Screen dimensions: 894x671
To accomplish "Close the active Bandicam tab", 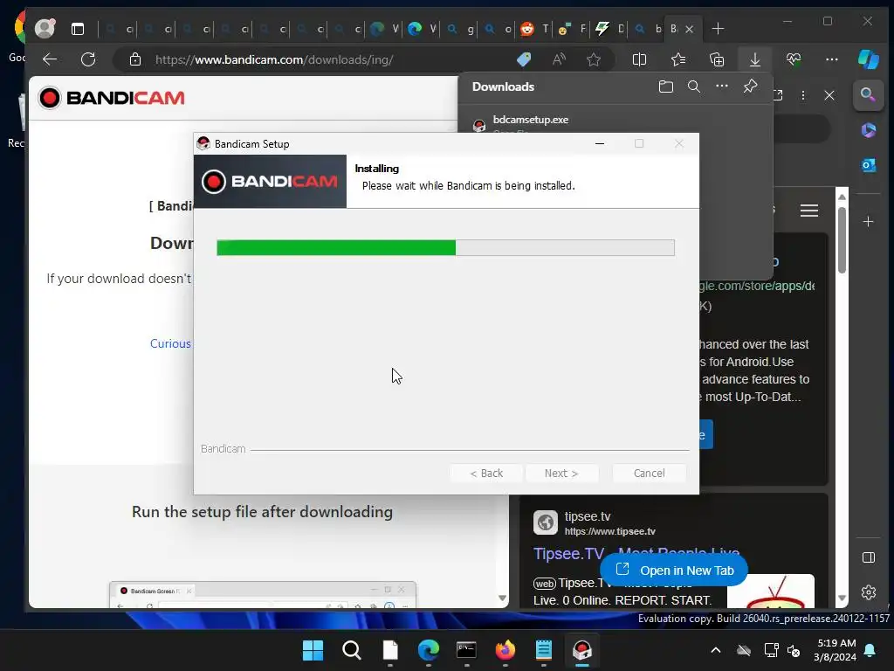I will pos(690,29).
